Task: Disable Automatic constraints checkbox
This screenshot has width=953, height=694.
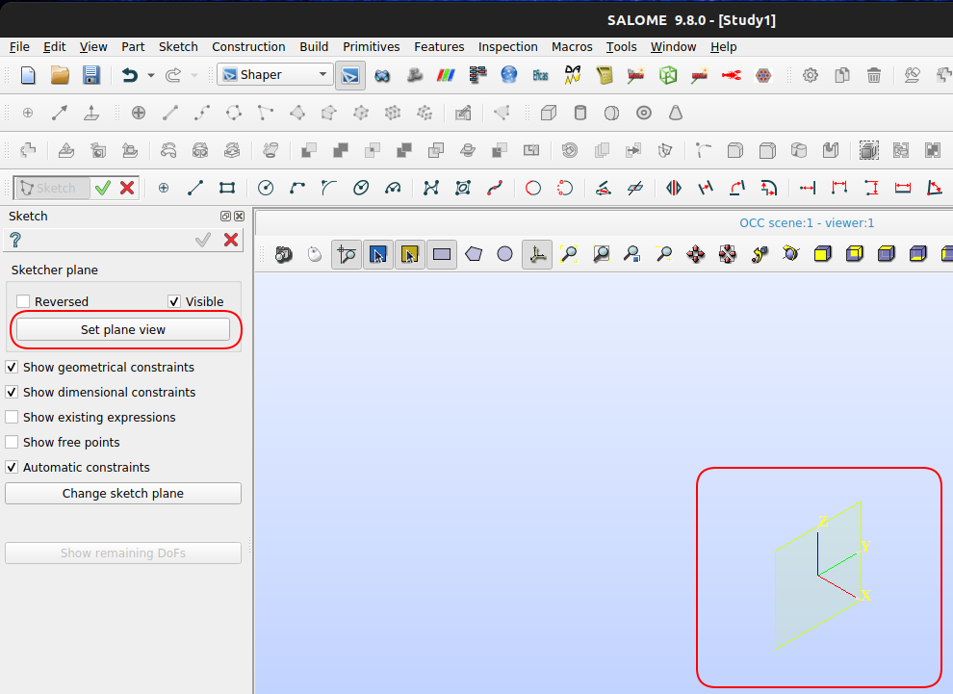Action: [12, 467]
